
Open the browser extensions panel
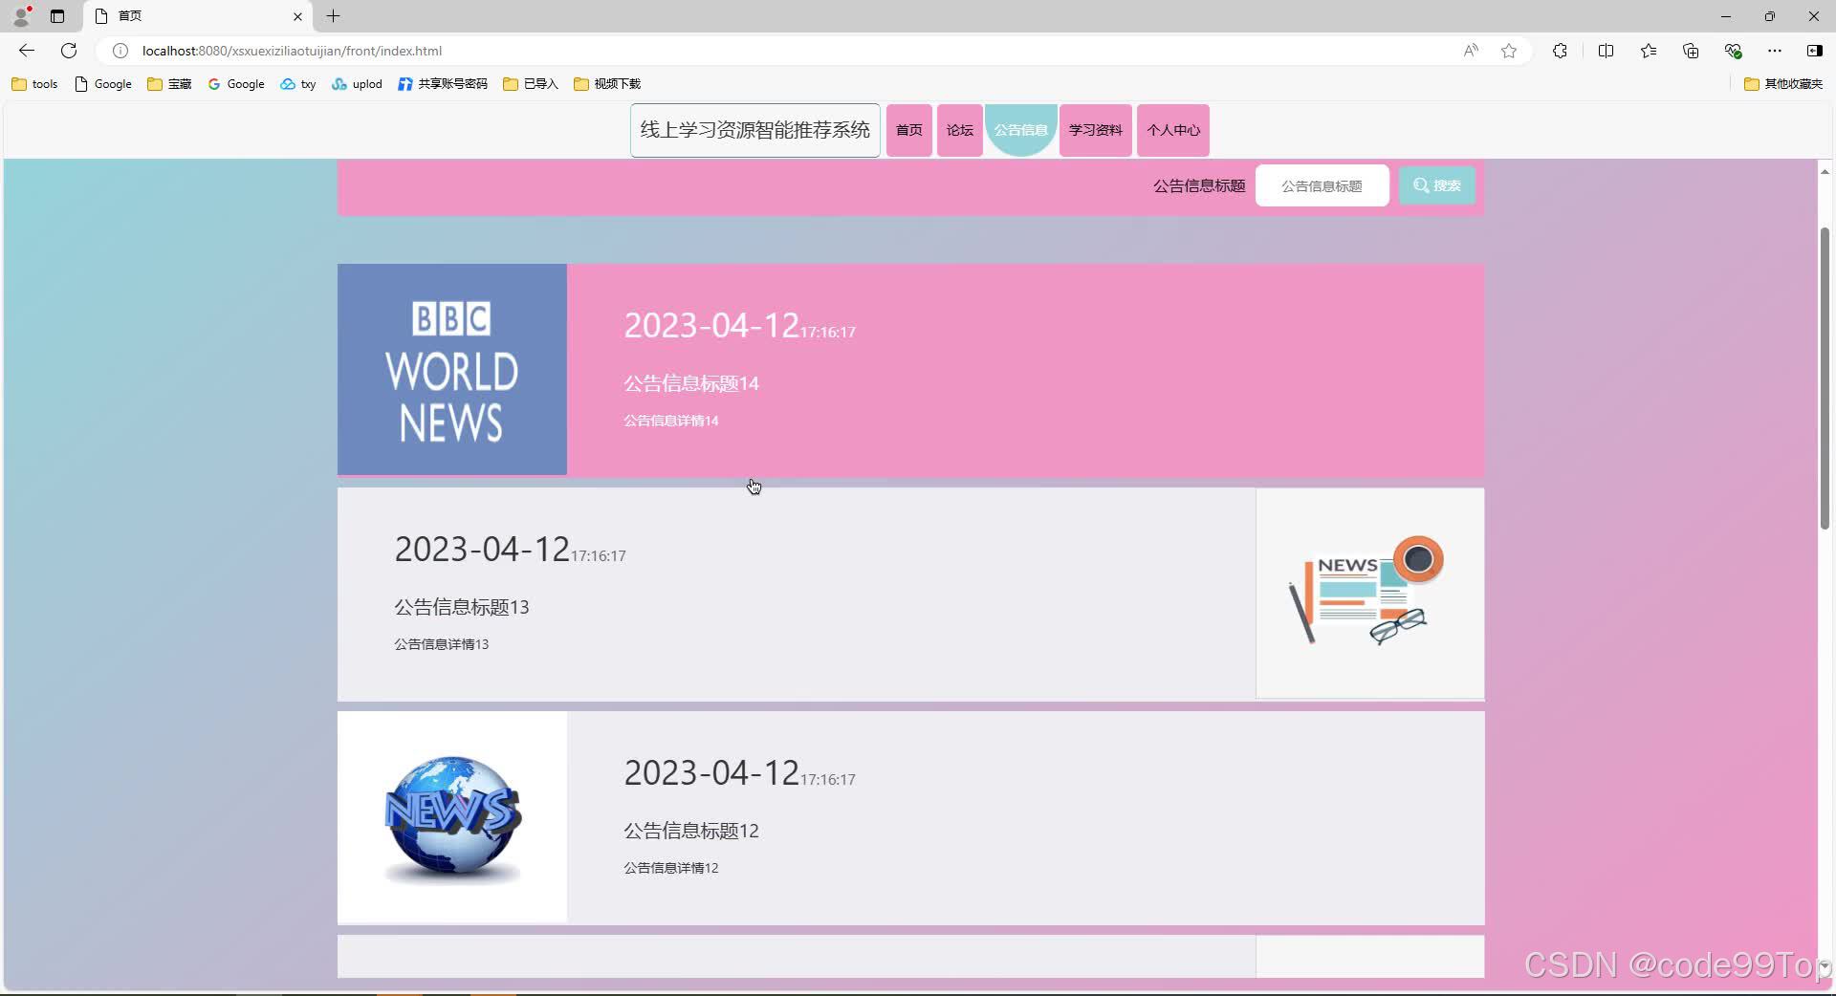click(1560, 51)
